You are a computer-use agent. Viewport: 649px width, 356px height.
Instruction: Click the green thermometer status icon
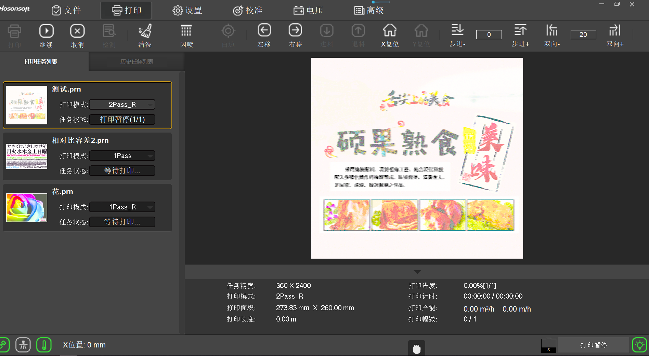coord(44,345)
